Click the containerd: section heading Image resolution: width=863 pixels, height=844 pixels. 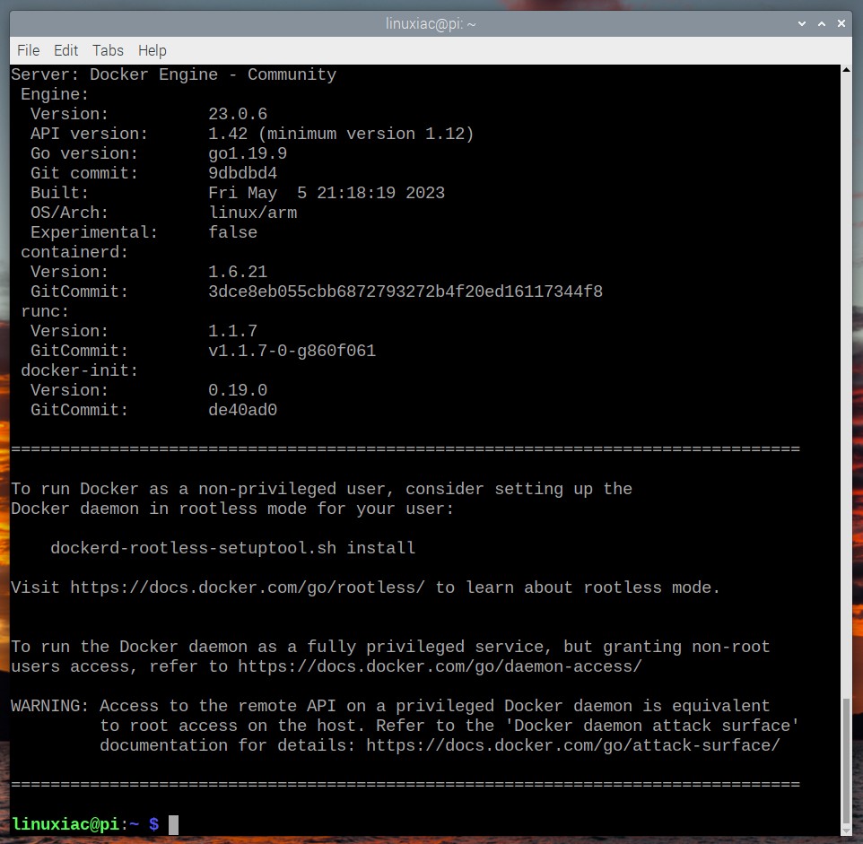click(x=74, y=252)
